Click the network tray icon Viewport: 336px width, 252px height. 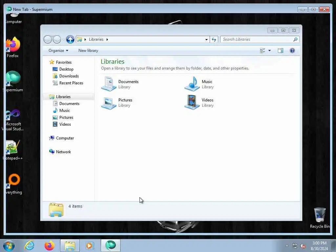click(x=295, y=246)
